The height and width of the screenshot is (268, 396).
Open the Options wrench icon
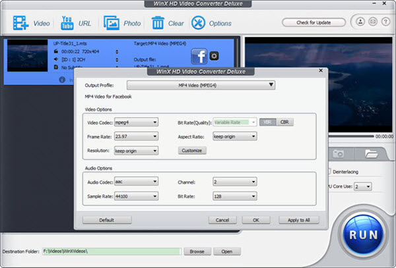click(198, 23)
